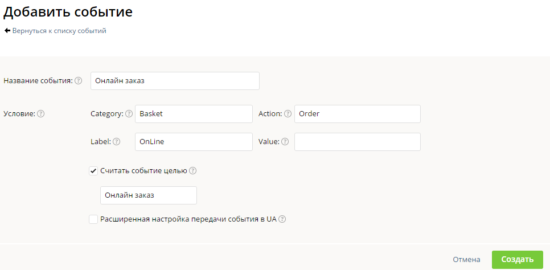Click the Value field help icon
The image size is (550, 270).
[x=285, y=142]
